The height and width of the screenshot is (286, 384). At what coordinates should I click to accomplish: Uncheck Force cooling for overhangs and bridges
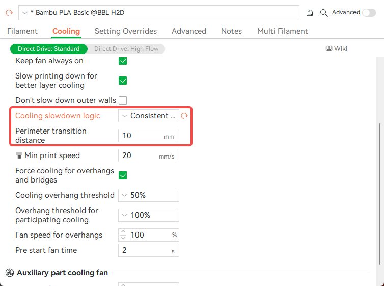(123, 175)
